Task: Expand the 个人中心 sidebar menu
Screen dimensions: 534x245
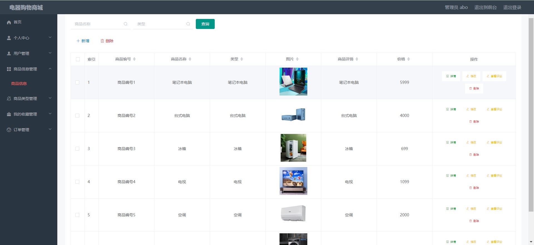Action: coord(29,38)
